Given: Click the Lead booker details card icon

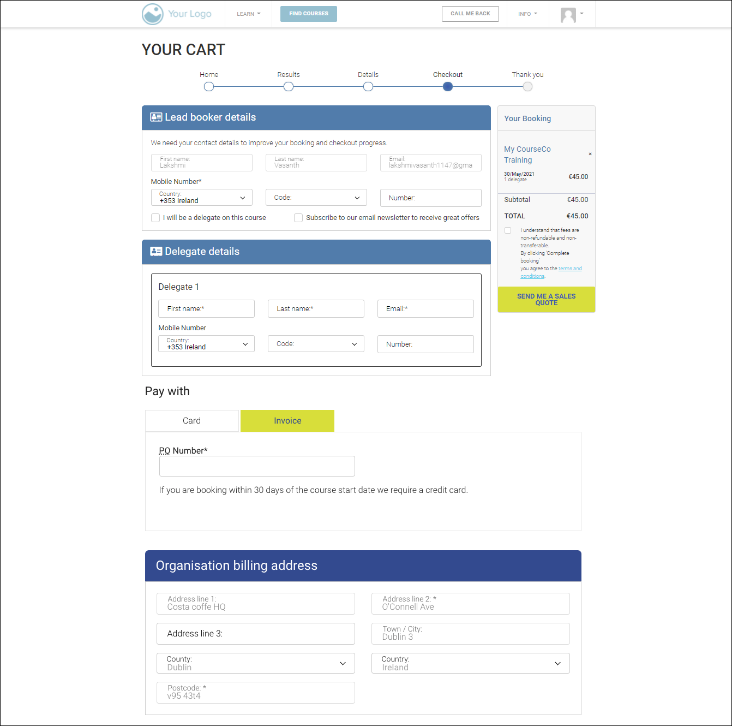Looking at the screenshot, I should 156,117.
